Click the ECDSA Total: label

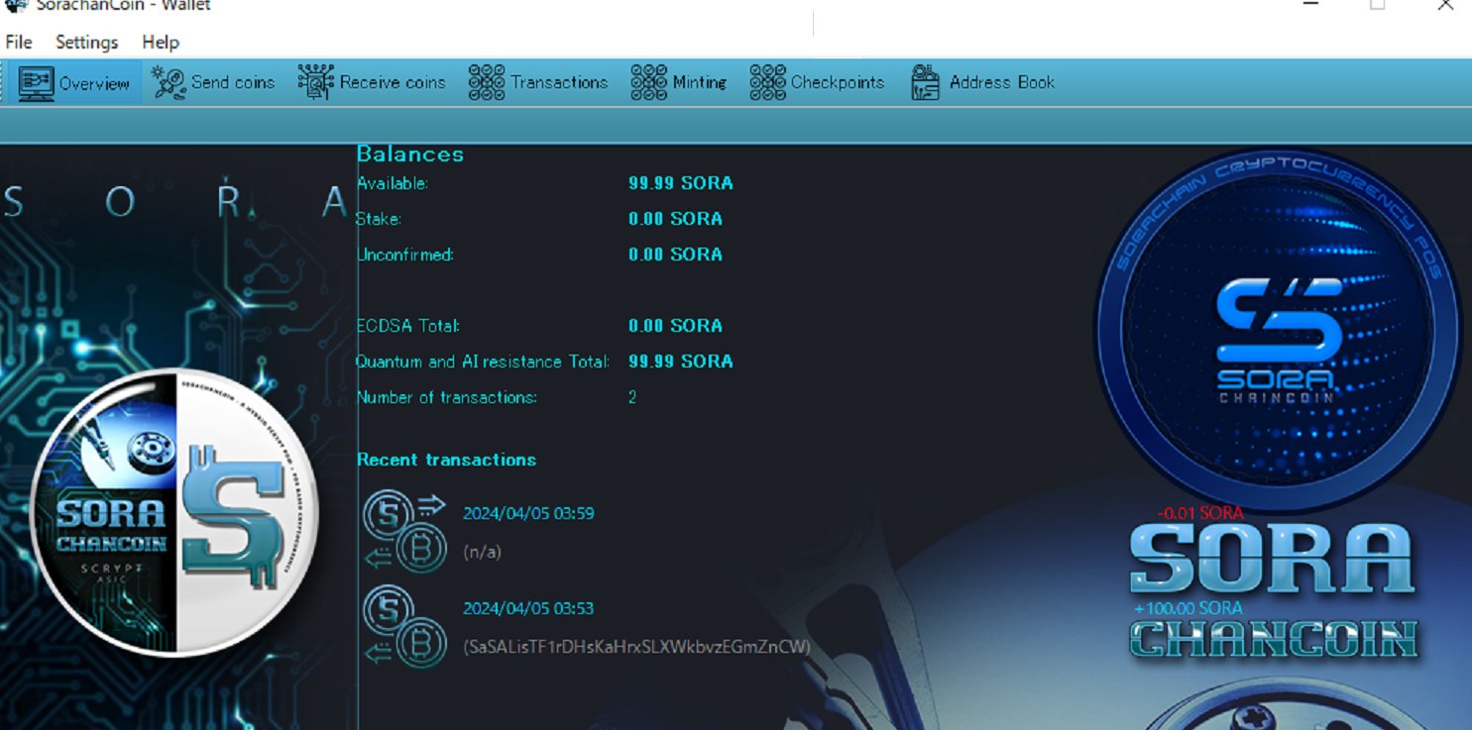coord(408,326)
